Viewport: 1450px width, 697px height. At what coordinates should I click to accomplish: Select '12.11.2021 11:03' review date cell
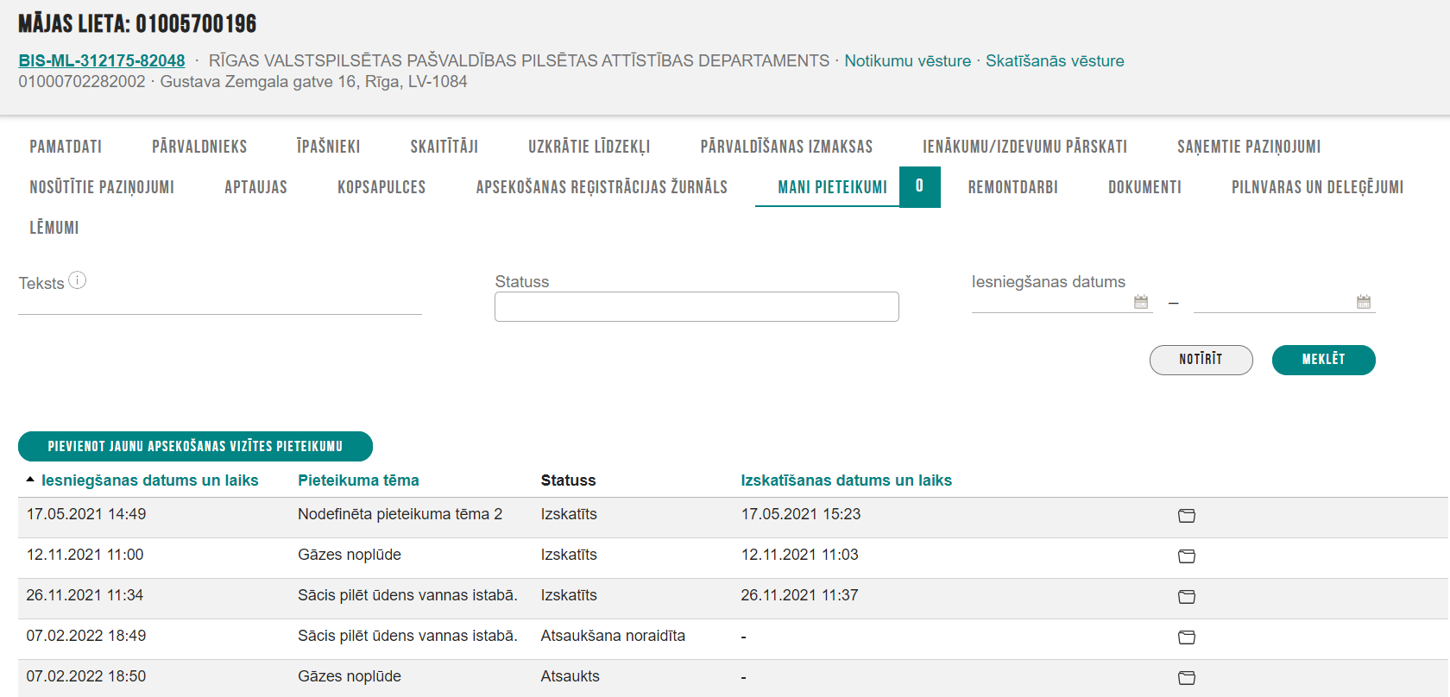click(799, 555)
